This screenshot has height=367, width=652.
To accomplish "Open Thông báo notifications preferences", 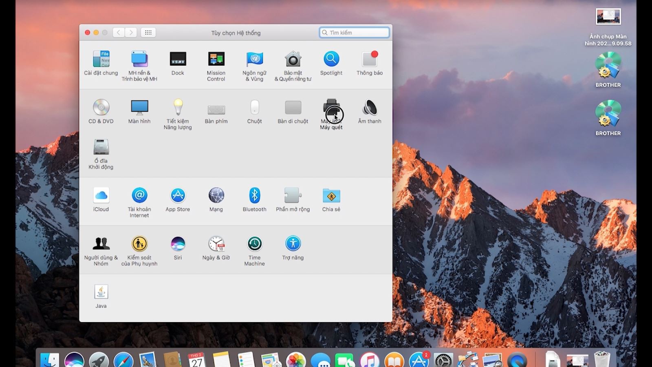I will tap(369, 60).
